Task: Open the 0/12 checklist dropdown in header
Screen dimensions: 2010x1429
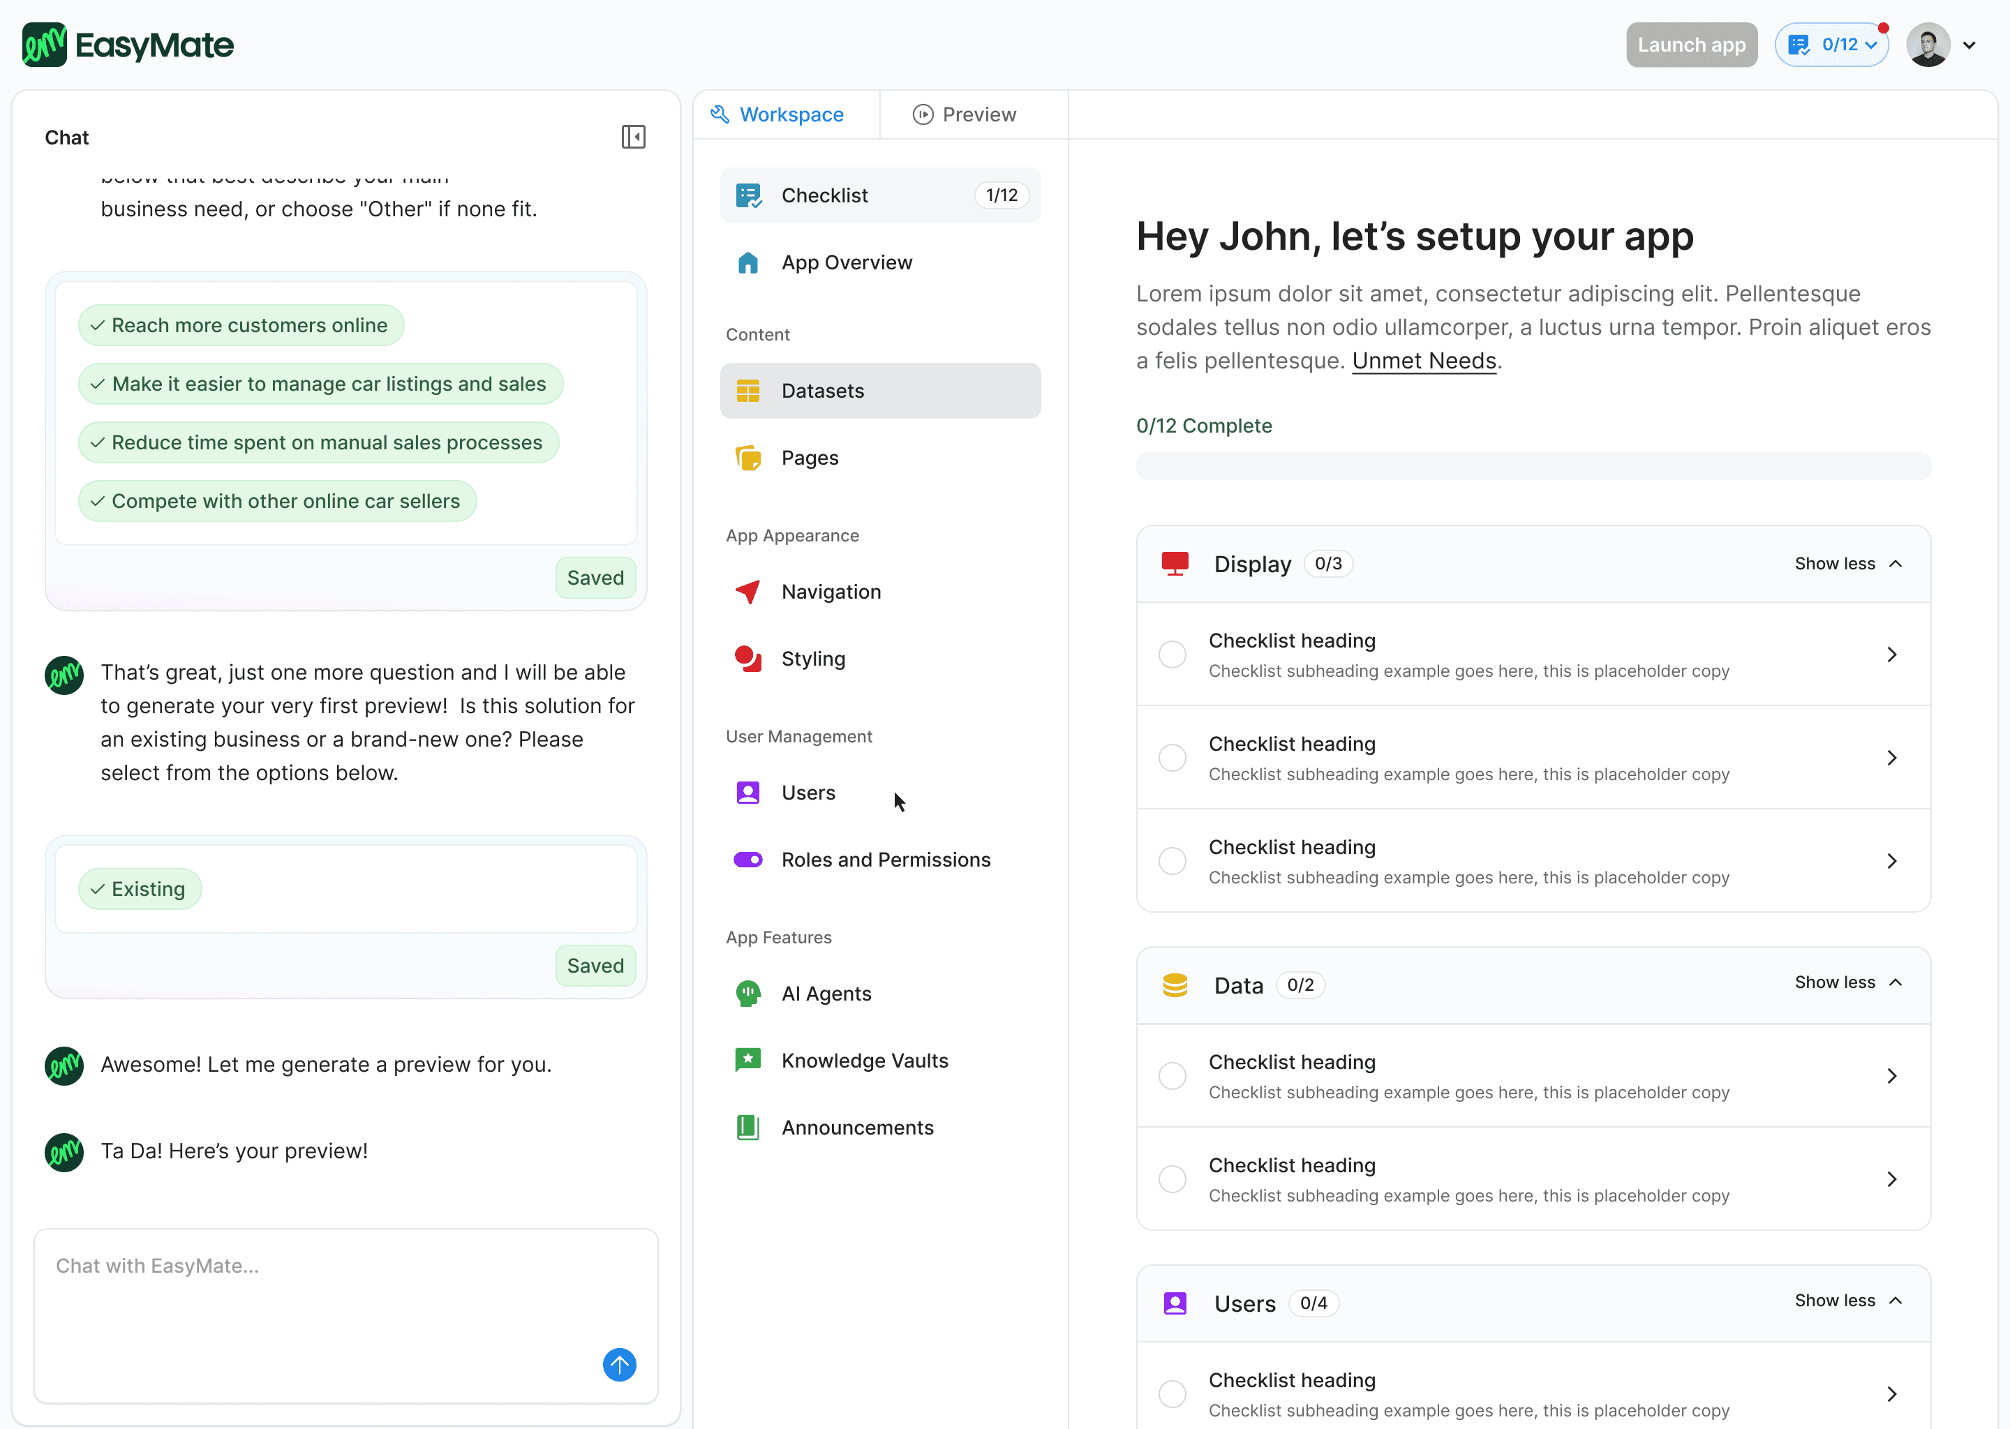Action: click(1831, 45)
